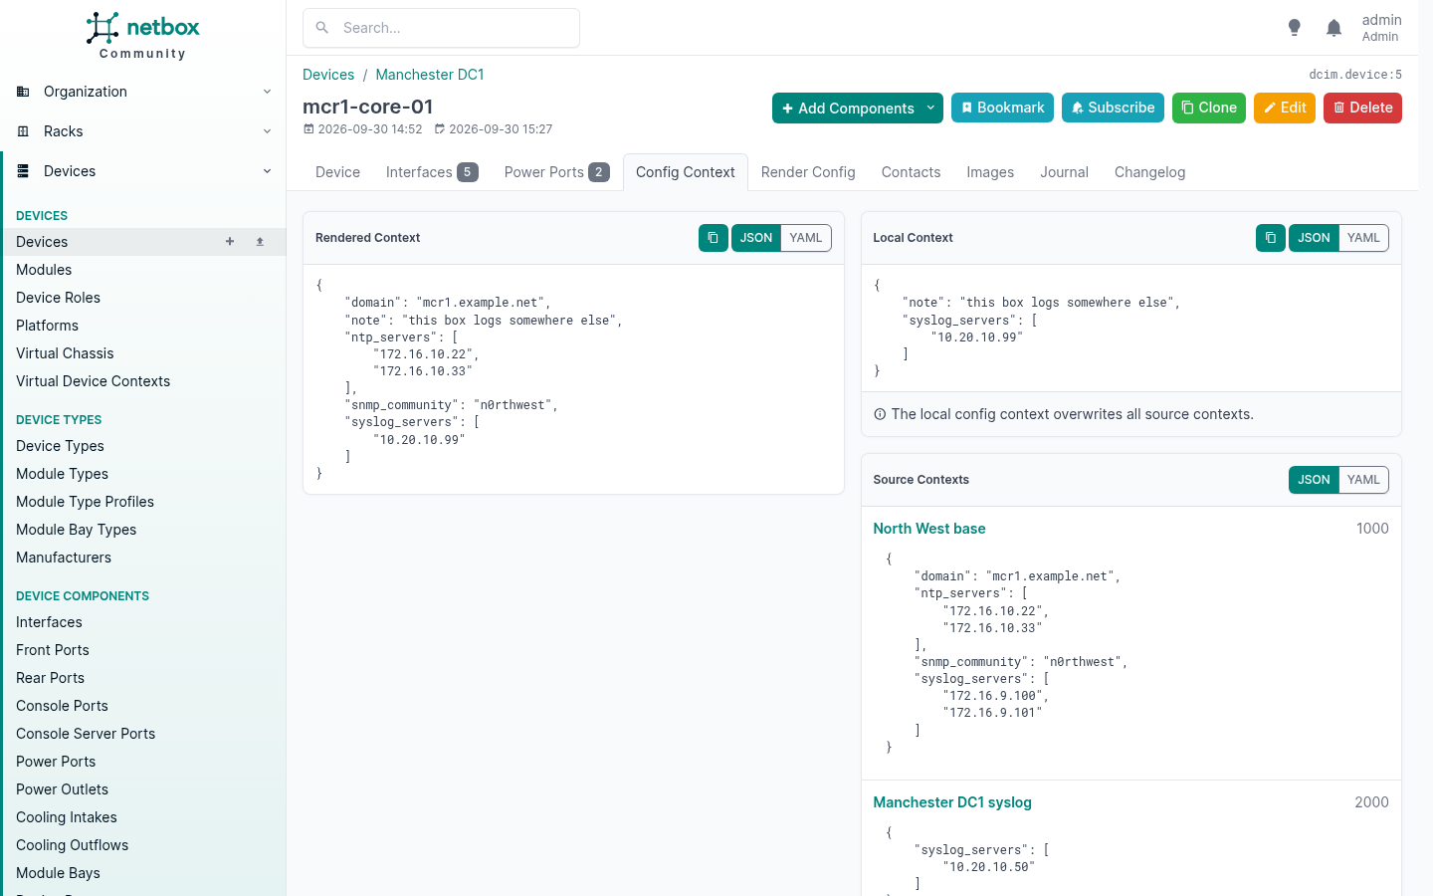
Task: Expand the Organization menu section
Action: pyautogui.click(x=143, y=92)
